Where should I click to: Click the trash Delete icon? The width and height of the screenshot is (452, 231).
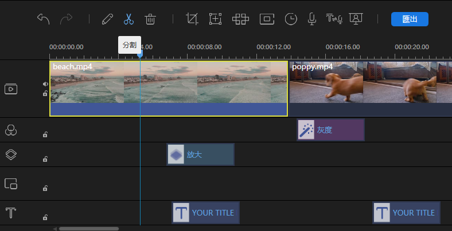(x=150, y=19)
